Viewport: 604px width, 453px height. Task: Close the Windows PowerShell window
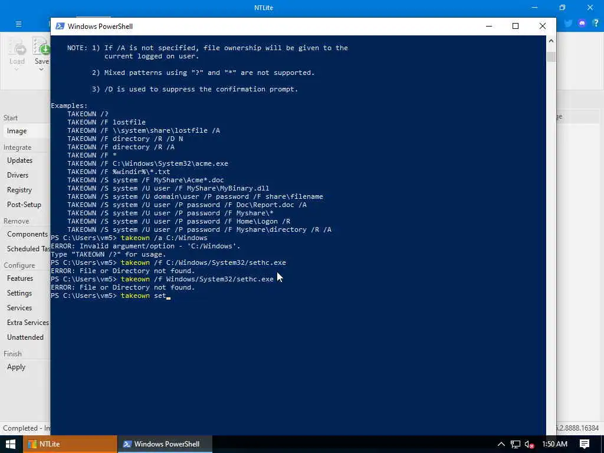pos(543,26)
